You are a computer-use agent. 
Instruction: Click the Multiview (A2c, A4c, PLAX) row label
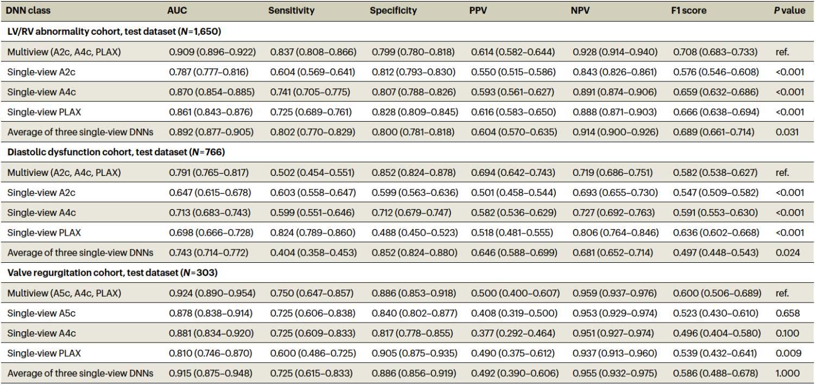65,52
